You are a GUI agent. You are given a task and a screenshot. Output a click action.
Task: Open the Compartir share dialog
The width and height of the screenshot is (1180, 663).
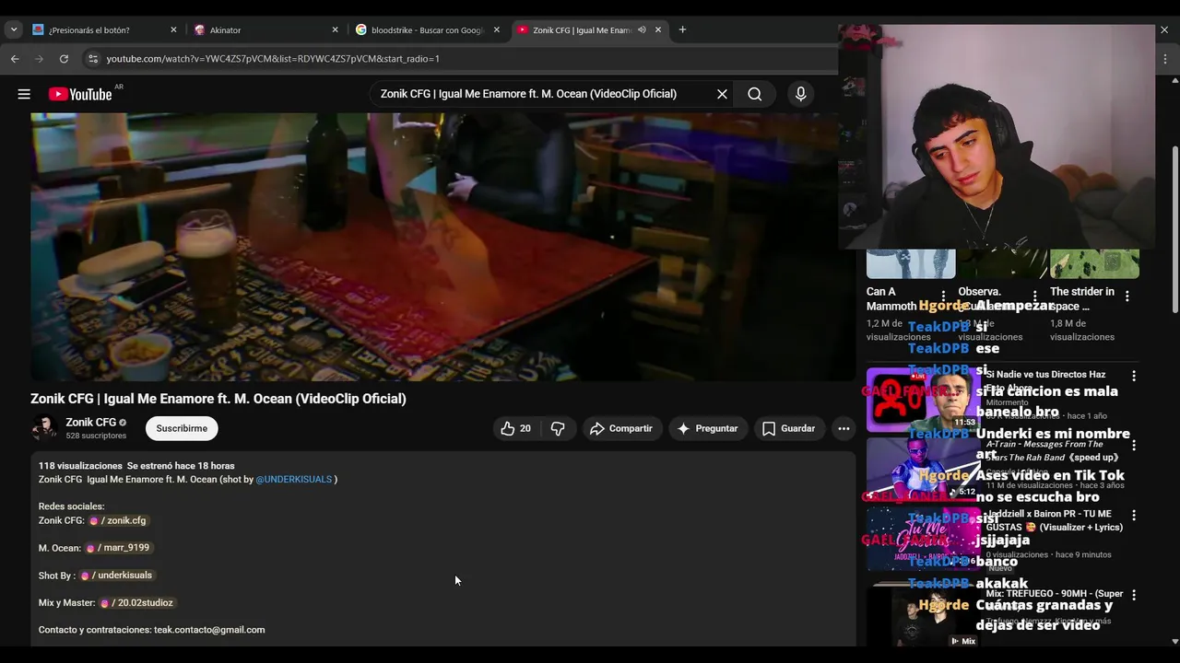point(621,428)
